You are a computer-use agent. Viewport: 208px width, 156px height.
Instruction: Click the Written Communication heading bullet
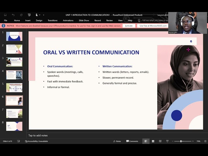point(117,66)
